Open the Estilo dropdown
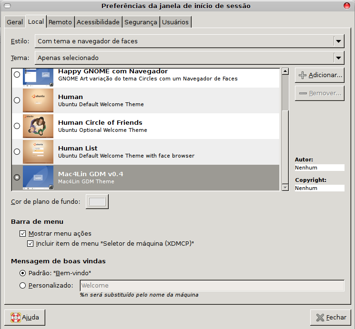The image size is (355, 329). click(x=190, y=41)
